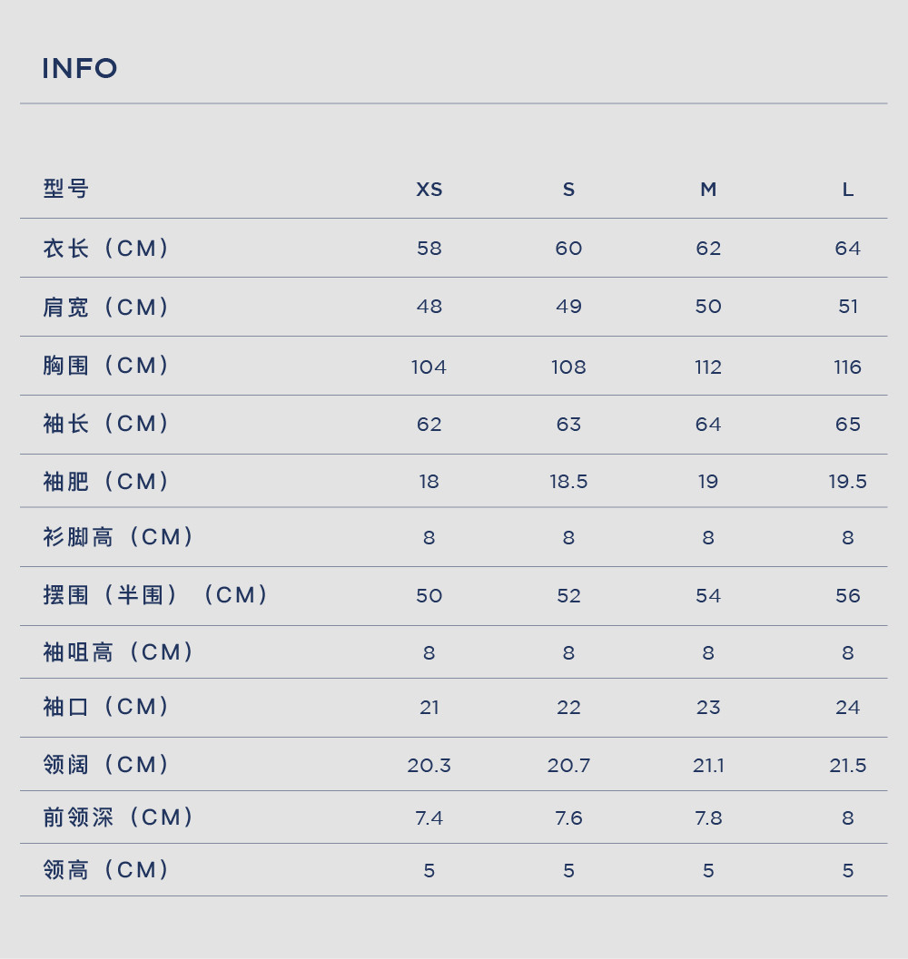908x959 pixels.
Task: Click the 衫脚高 (CM) row label
Action: pyautogui.click(x=119, y=537)
